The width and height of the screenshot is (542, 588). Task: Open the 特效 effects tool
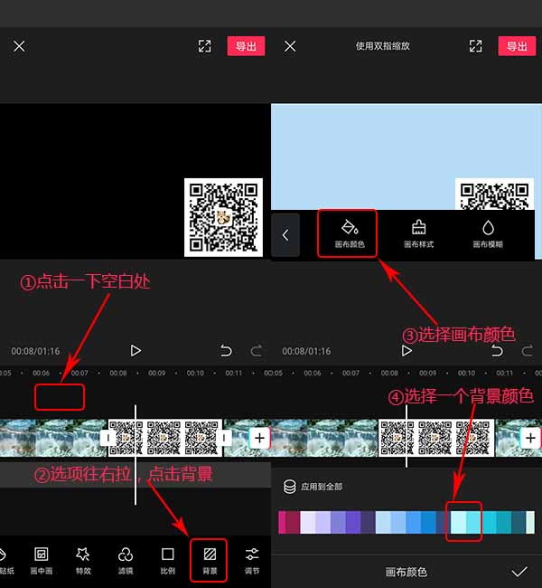[x=83, y=561]
